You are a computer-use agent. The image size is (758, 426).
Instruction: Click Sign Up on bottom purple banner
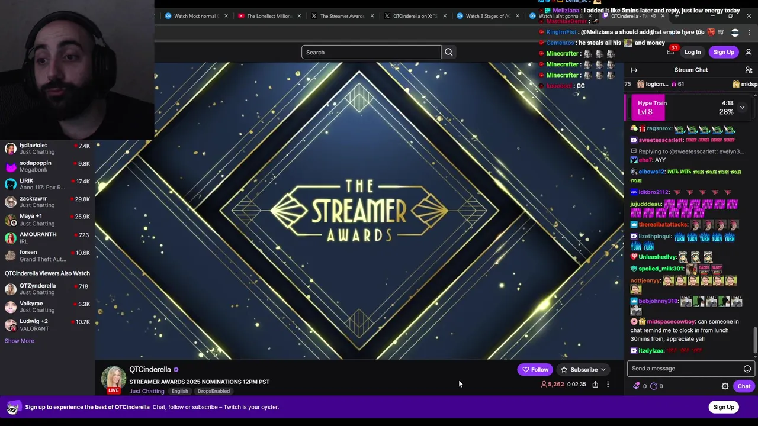724,407
